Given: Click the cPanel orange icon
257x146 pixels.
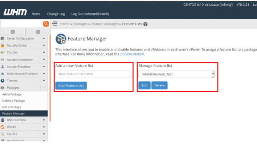Looking at the screenshot, I should (x=3, y=127).
